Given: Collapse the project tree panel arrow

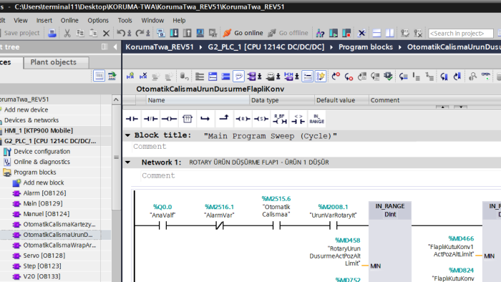Looking at the screenshot, I should pyautogui.click(x=115, y=47).
